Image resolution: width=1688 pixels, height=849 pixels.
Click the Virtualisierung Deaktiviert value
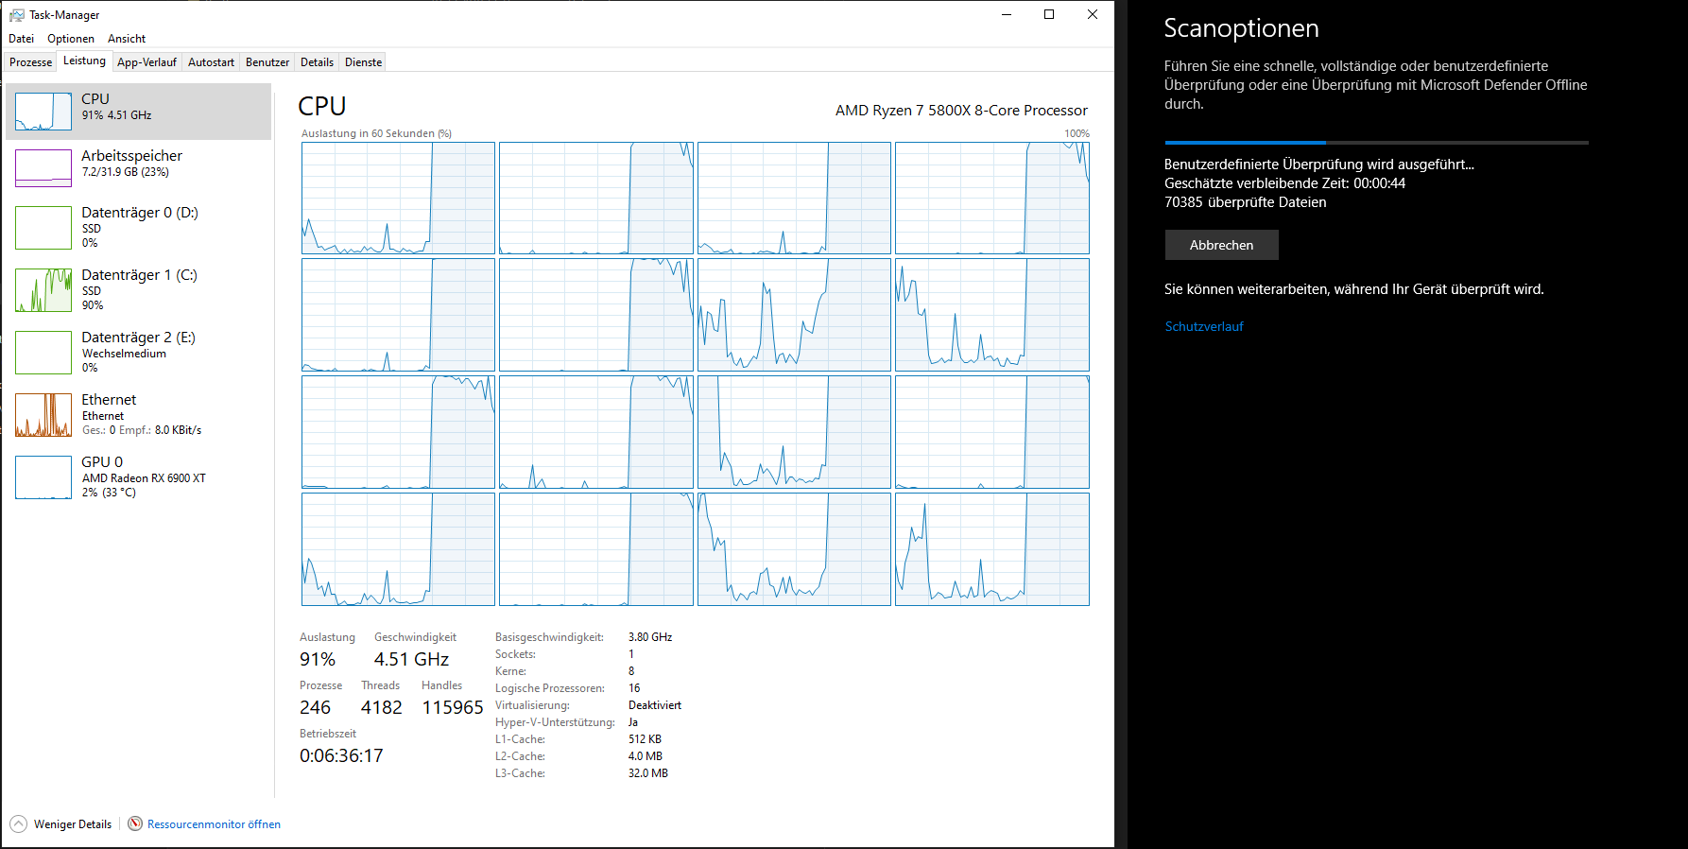(655, 705)
